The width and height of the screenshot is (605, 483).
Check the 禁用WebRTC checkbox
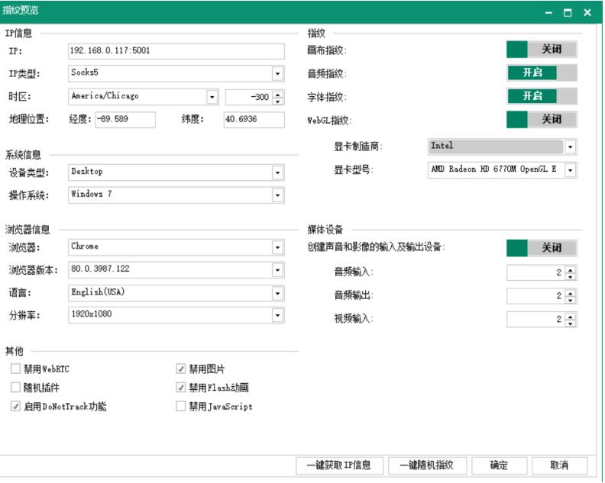click(15, 369)
